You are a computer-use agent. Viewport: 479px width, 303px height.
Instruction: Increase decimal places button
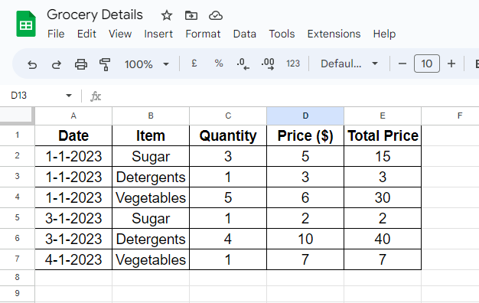click(x=268, y=64)
